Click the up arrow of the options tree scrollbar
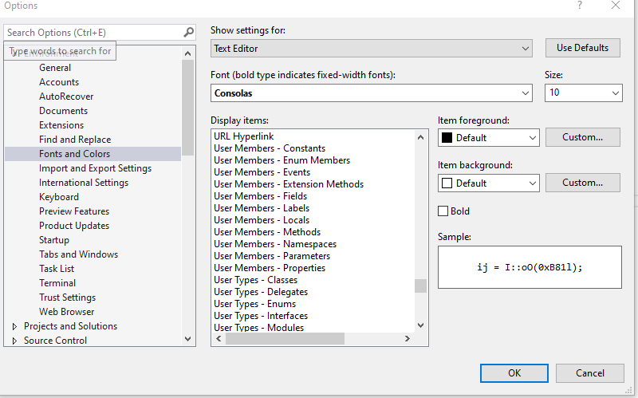 (187, 53)
